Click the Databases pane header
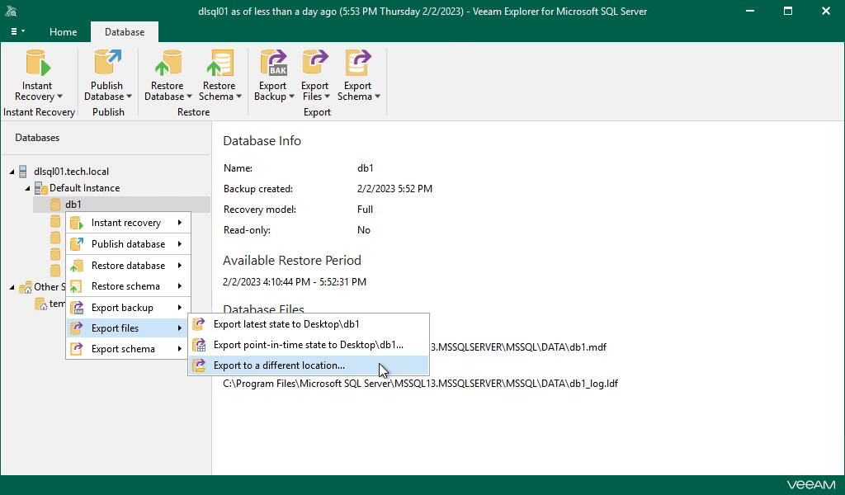The height and width of the screenshot is (495, 845). pos(37,138)
